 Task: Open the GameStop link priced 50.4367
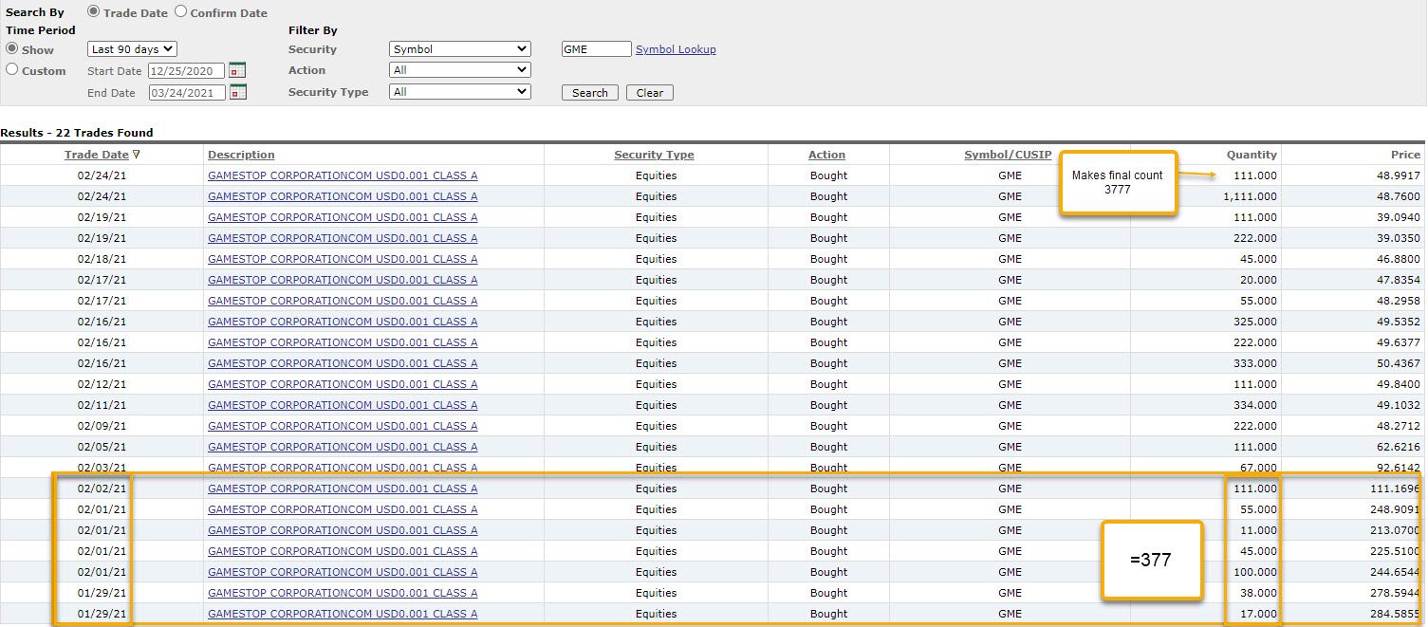[x=343, y=363]
